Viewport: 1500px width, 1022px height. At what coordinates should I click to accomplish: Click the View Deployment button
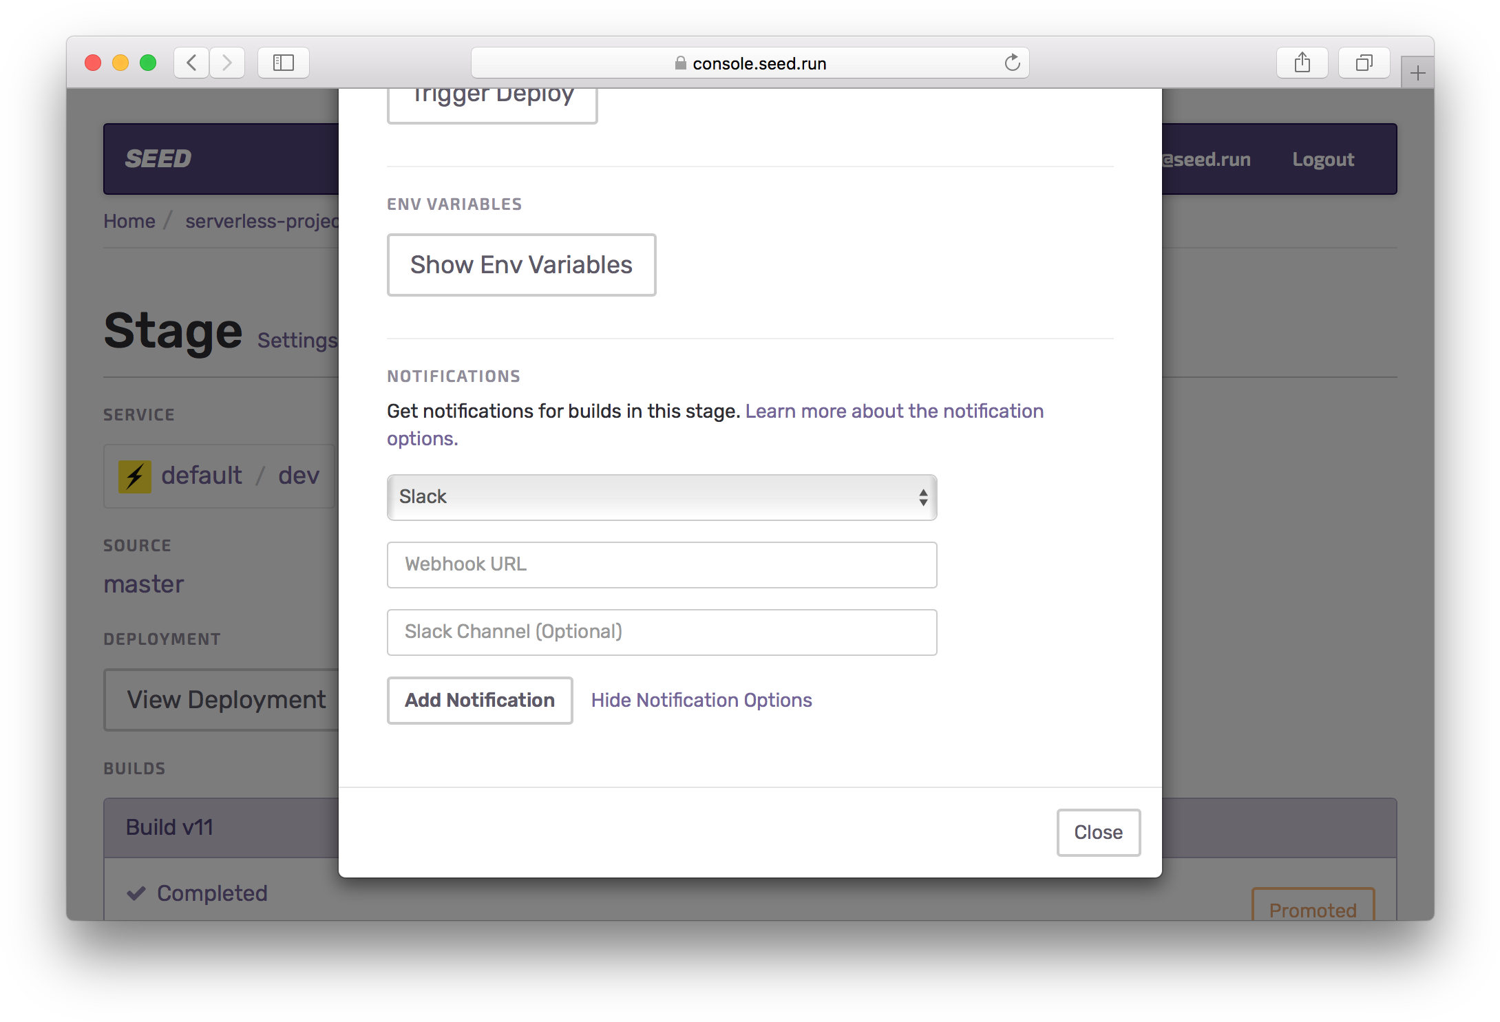click(222, 700)
